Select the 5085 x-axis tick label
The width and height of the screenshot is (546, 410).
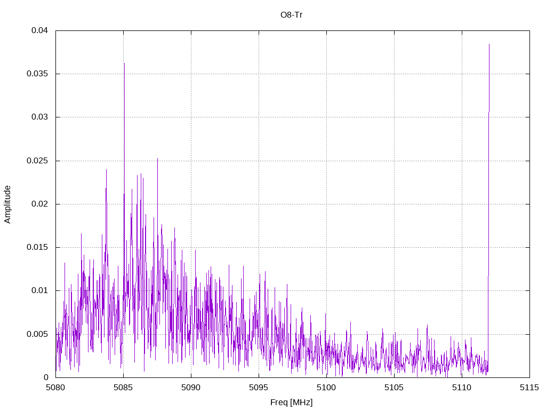(x=123, y=388)
